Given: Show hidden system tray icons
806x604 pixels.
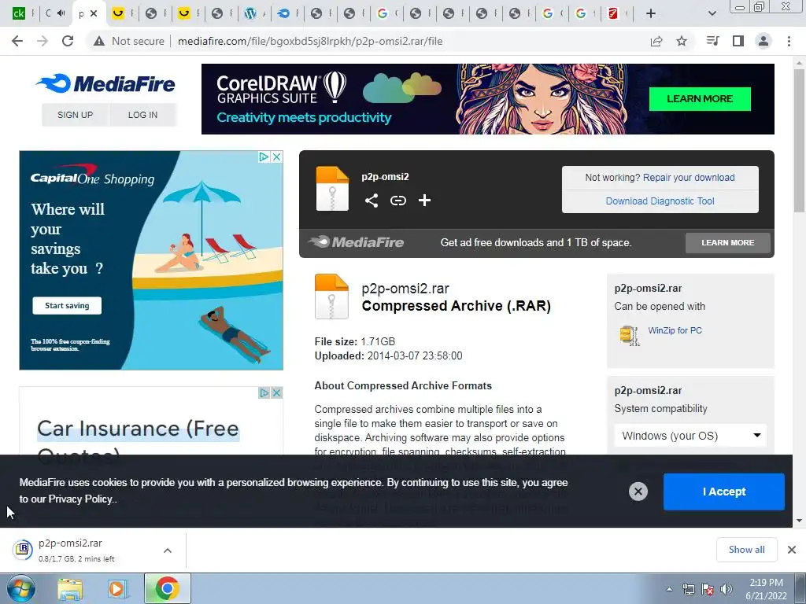Looking at the screenshot, I should (x=669, y=589).
